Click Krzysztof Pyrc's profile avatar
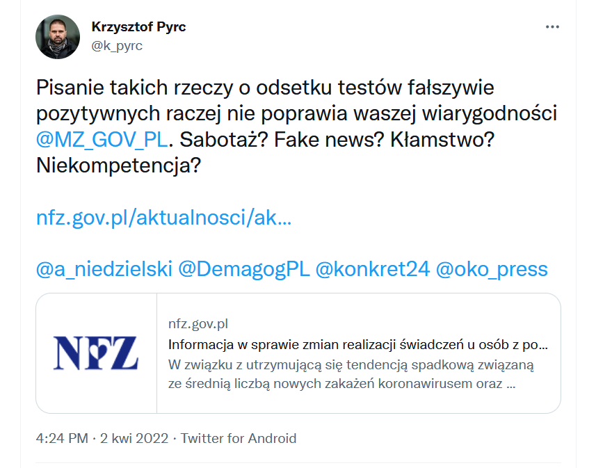The width and height of the screenshot is (596, 468). click(x=58, y=37)
